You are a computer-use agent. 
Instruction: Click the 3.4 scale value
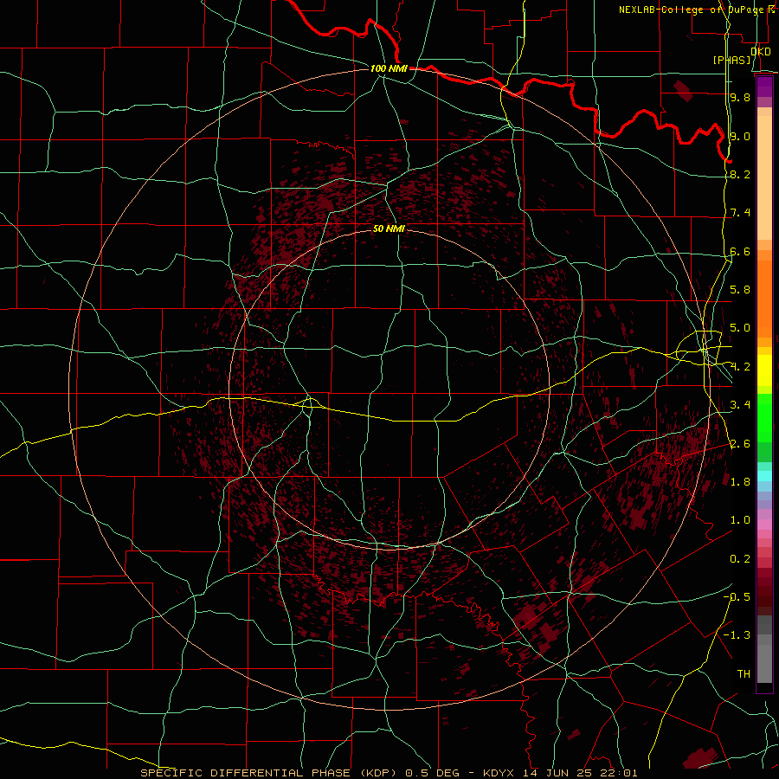[x=740, y=405]
